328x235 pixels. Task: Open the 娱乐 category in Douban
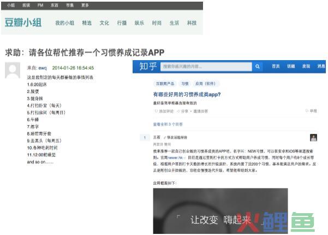coord(139,23)
